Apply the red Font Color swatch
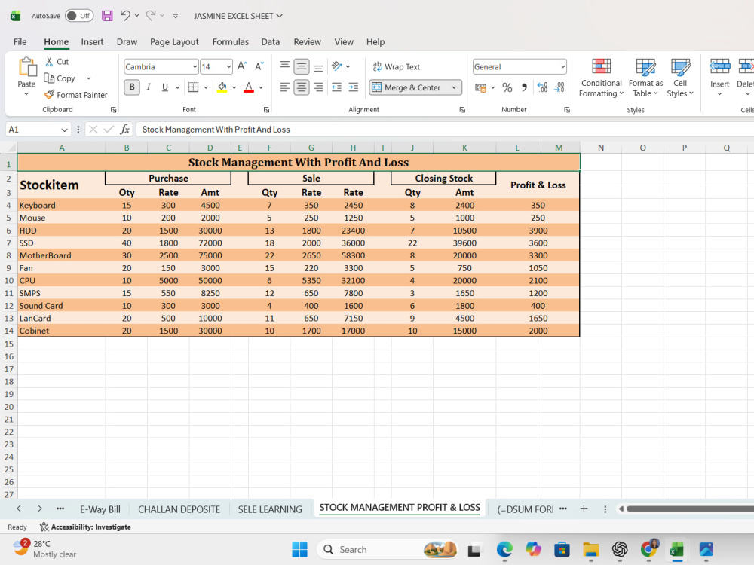 pos(249,87)
